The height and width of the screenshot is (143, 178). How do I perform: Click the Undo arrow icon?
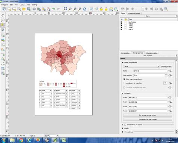point(54,9)
